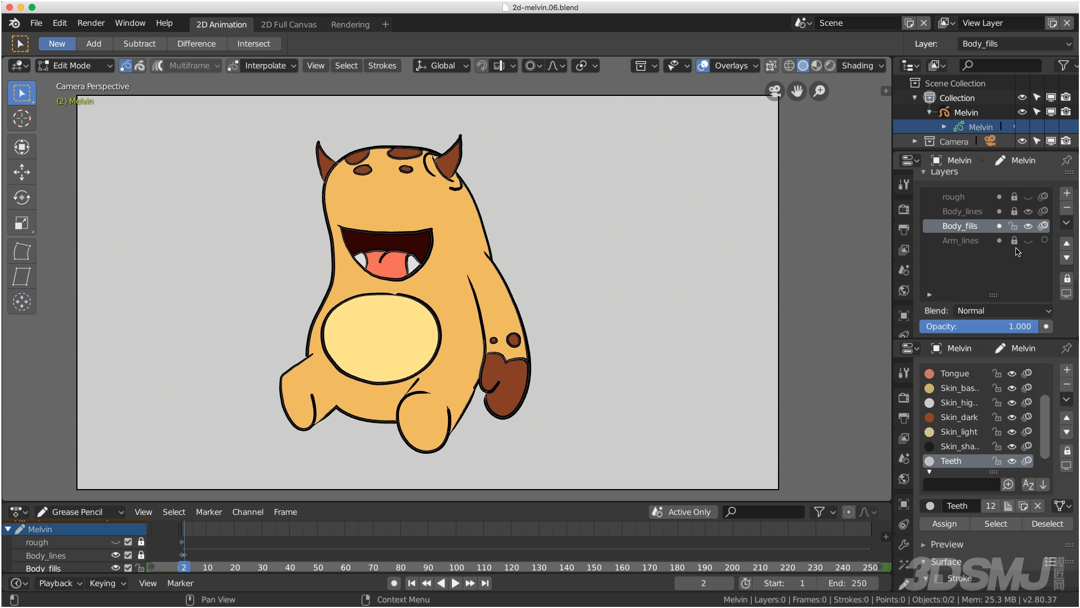Screen dimensions: 1080x608
Task: Toggle camera view icon in viewport
Action: click(x=775, y=91)
